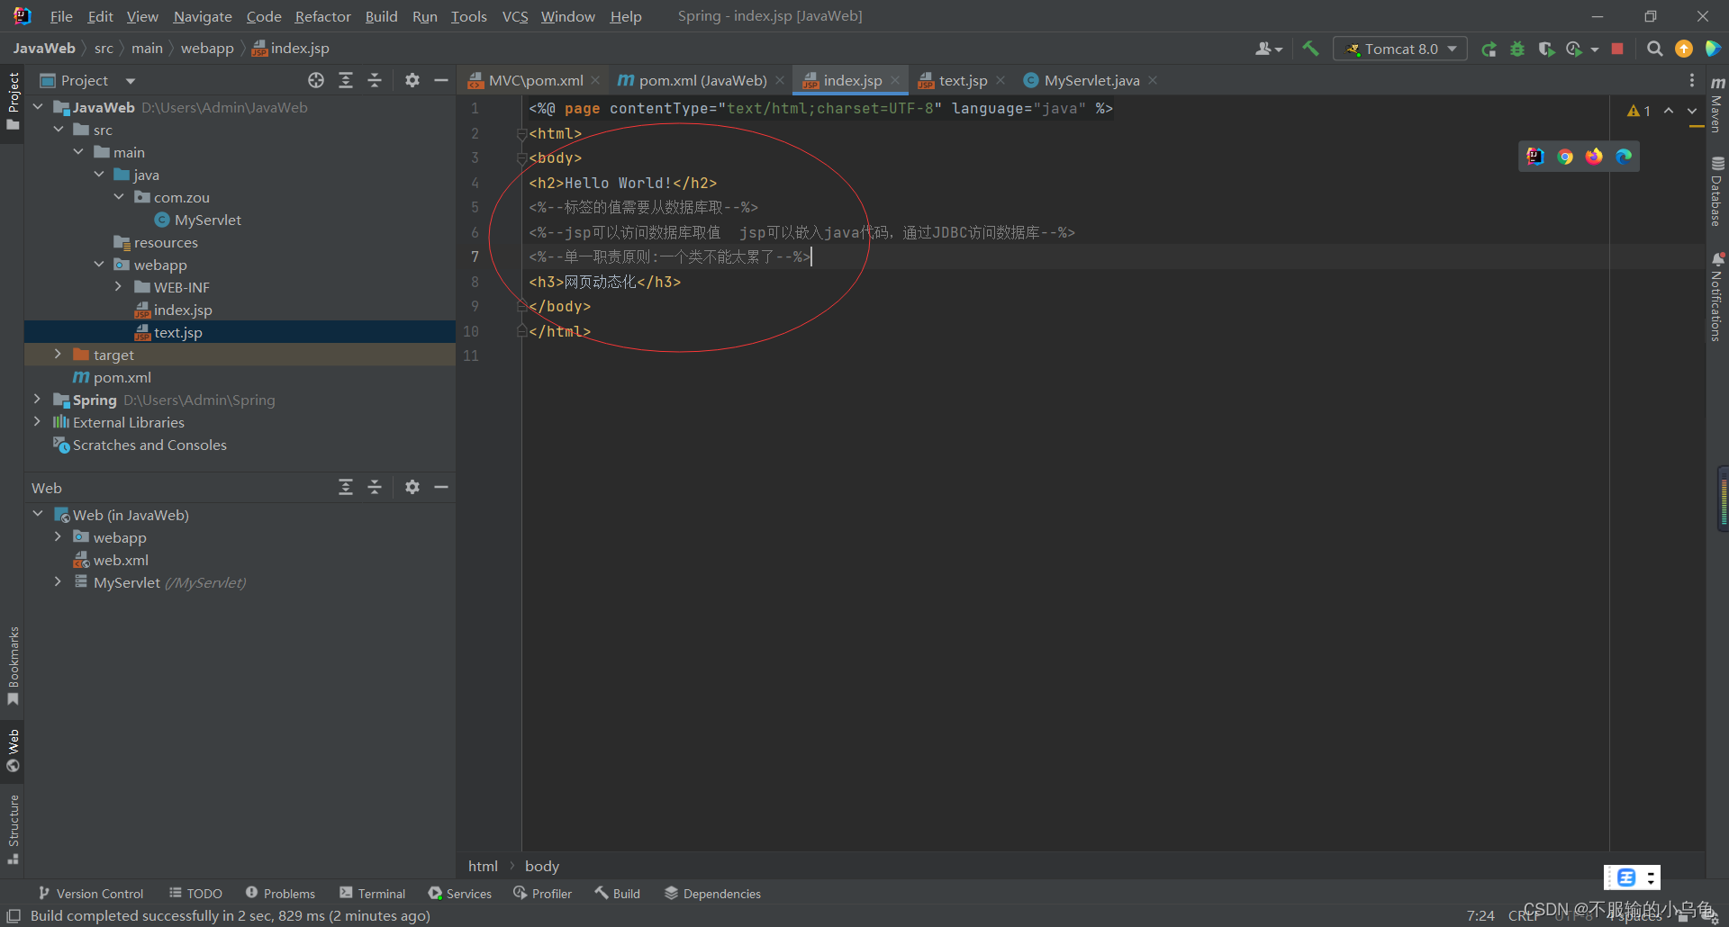The width and height of the screenshot is (1729, 927).
Task: Toggle Database tool window on right
Action: pyautogui.click(x=1717, y=191)
